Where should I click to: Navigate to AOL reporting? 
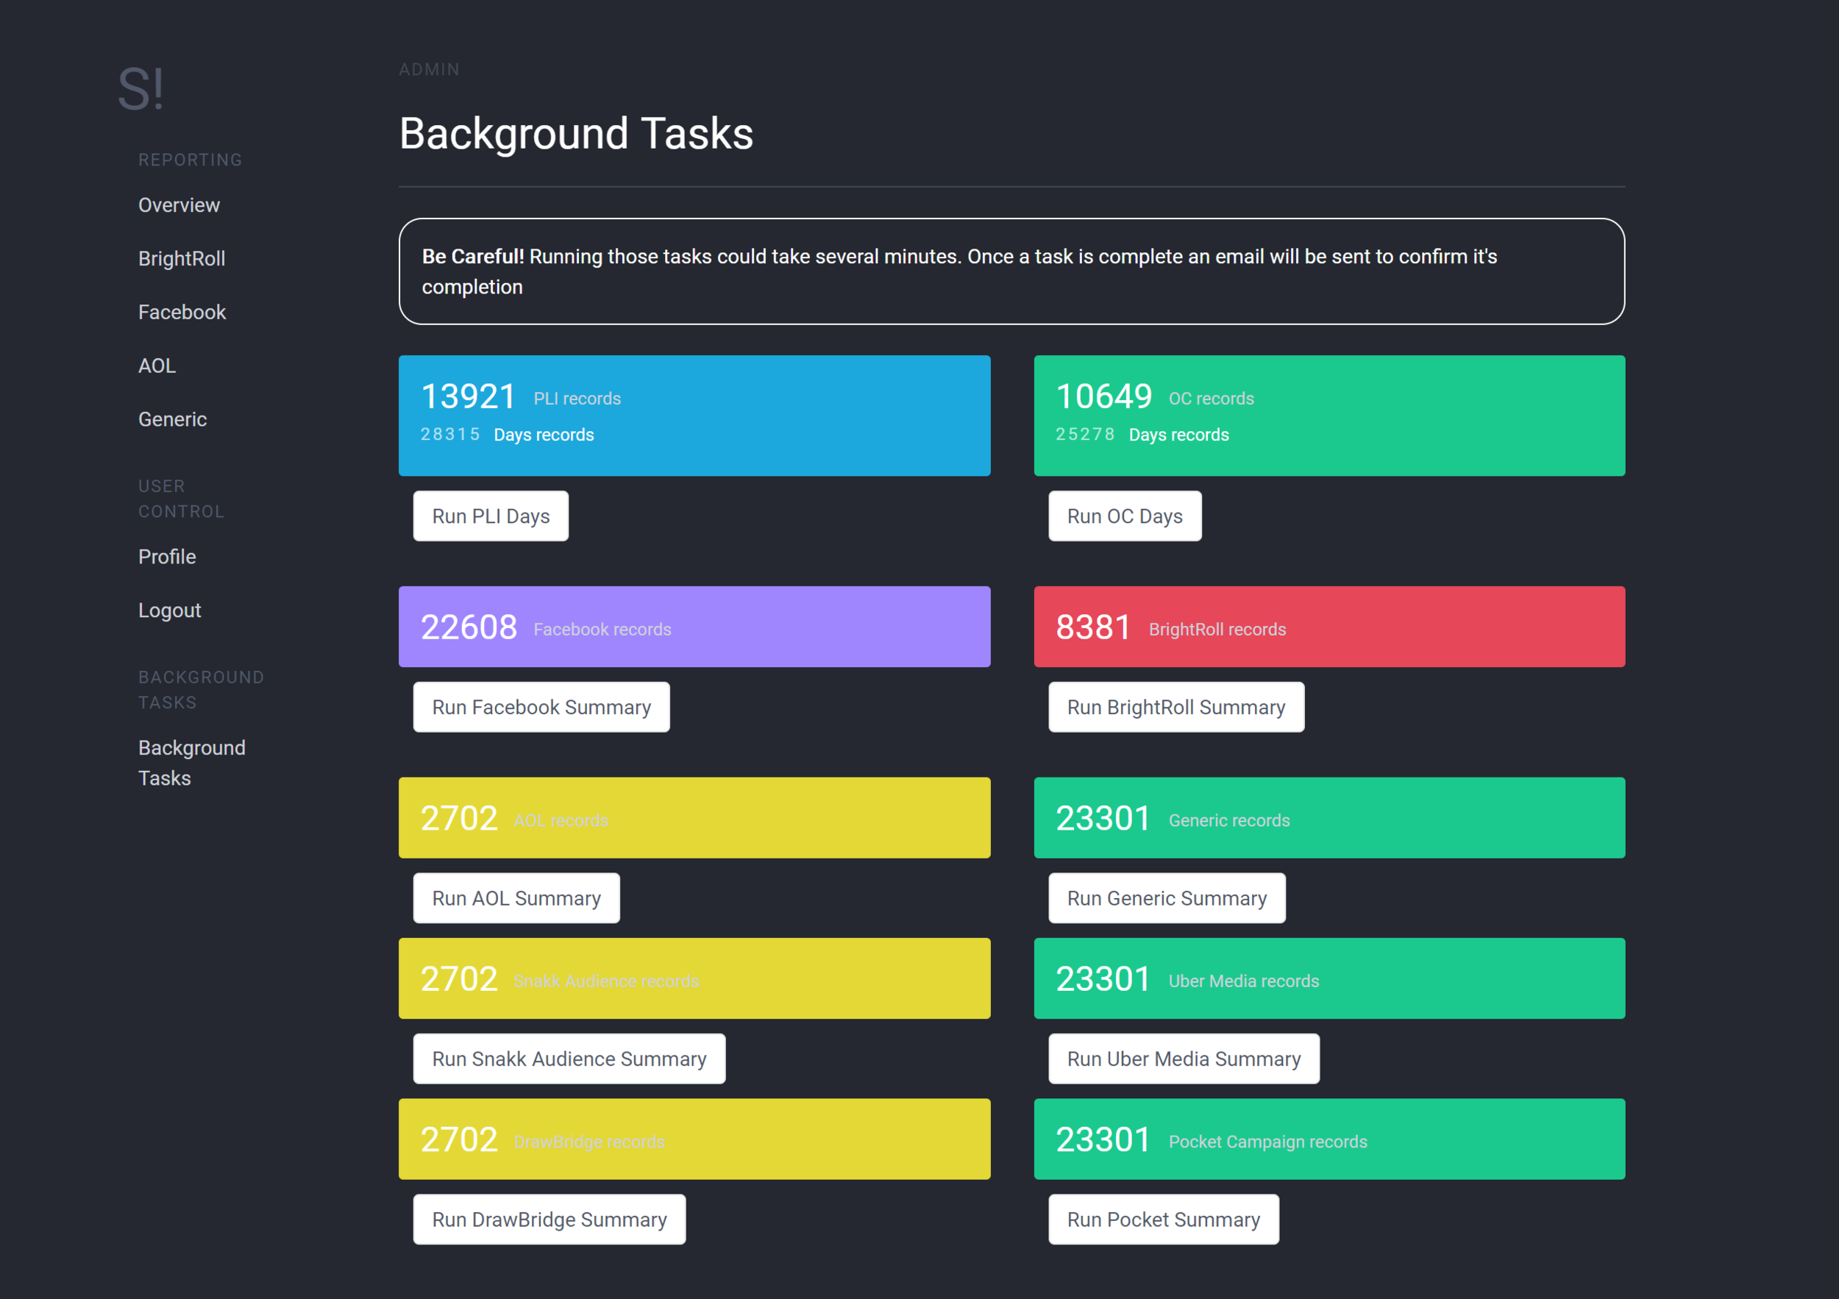pyautogui.click(x=156, y=366)
